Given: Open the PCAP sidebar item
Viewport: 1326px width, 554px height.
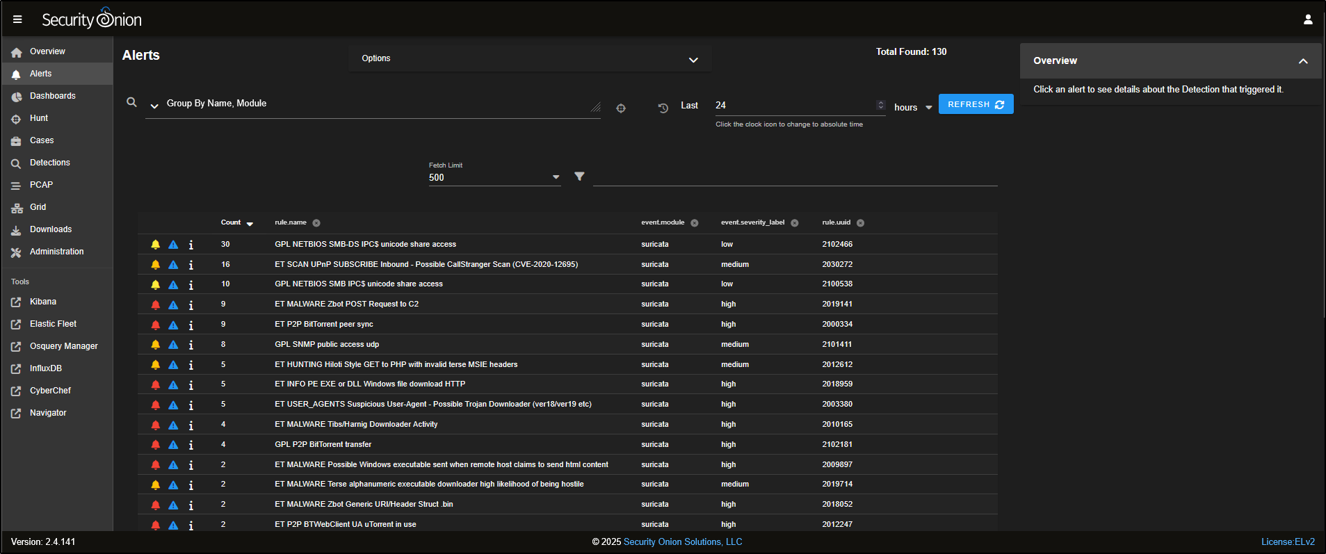Looking at the screenshot, I should [41, 185].
